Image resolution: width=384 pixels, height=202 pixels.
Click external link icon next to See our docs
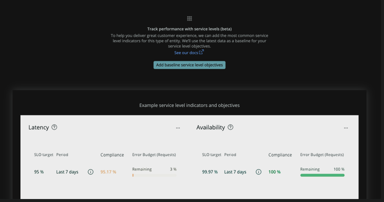[201, 52]
